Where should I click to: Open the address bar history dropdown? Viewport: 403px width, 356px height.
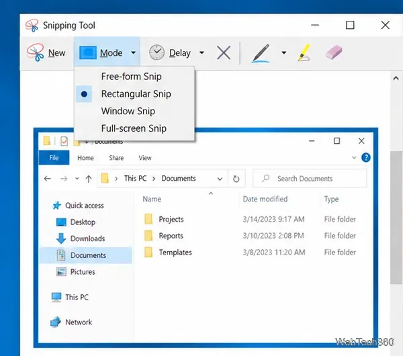220,179
